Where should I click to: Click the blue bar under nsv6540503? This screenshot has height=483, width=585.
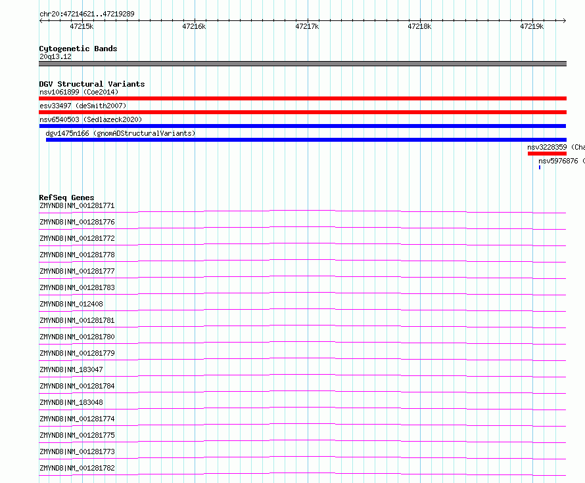point(302,126)
